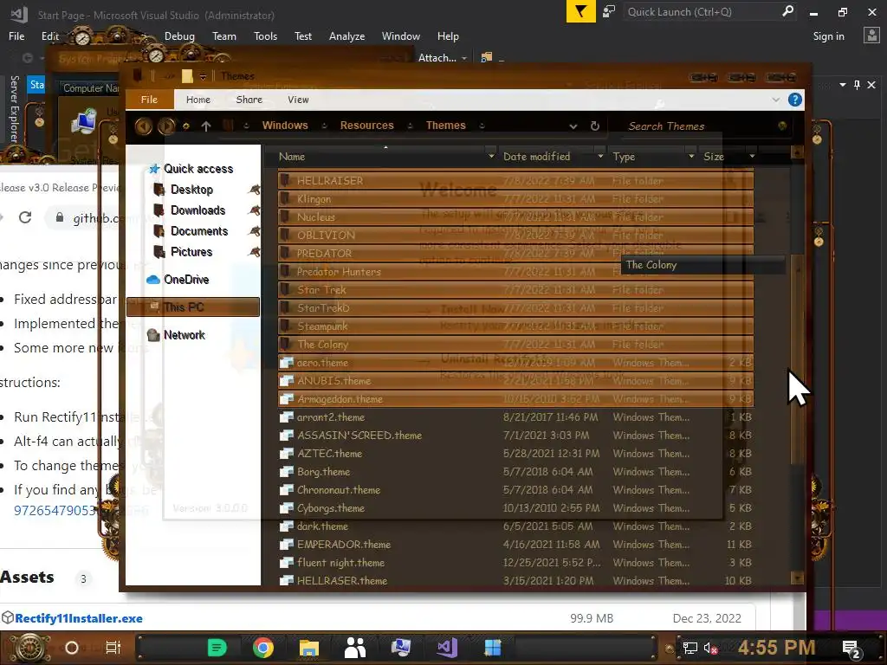
Task: Click muted volume tray icon
Action: [710, 648]
